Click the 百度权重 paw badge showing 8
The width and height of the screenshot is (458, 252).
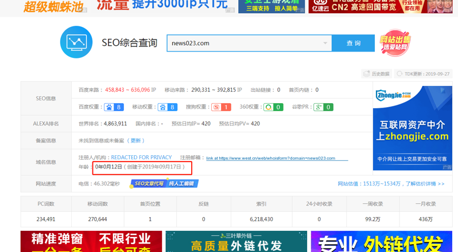(114, 107)
